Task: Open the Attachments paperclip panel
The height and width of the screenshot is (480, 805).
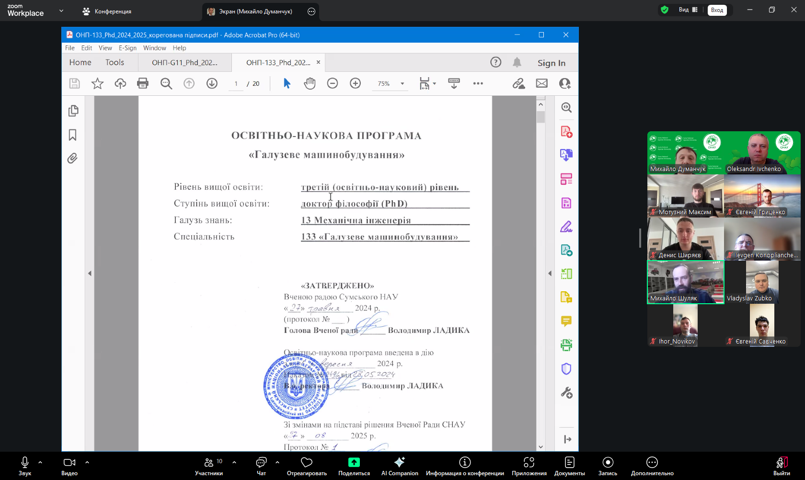Action: coord(73,159)
